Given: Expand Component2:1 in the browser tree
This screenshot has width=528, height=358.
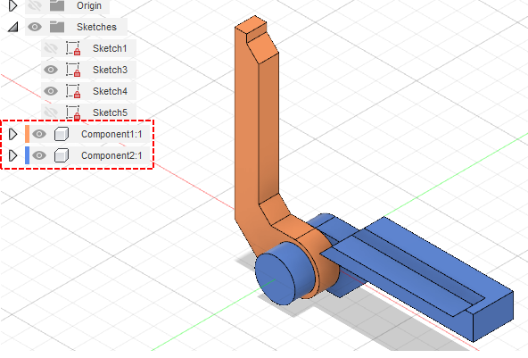Looking at the screenshot, I should [x=12, y=155].
